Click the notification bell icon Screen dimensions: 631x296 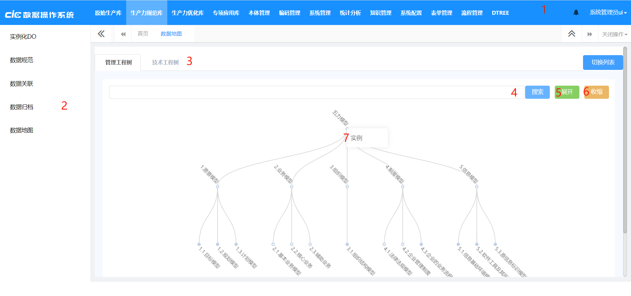576,12
